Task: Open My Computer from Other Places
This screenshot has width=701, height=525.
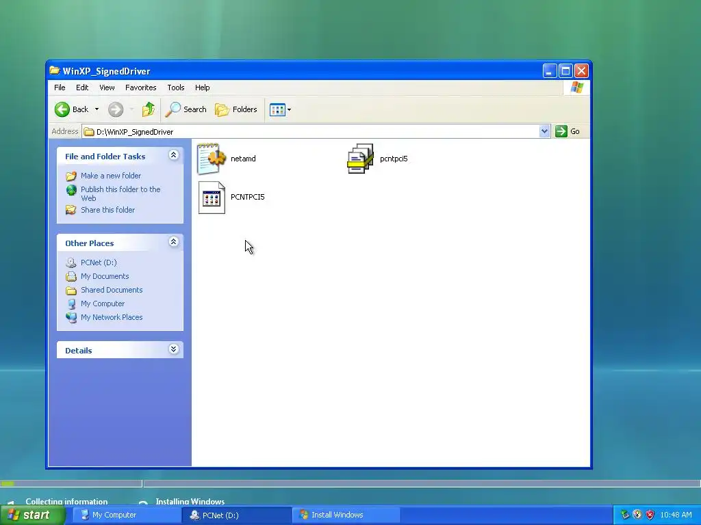Action: (x=103, y=304)
